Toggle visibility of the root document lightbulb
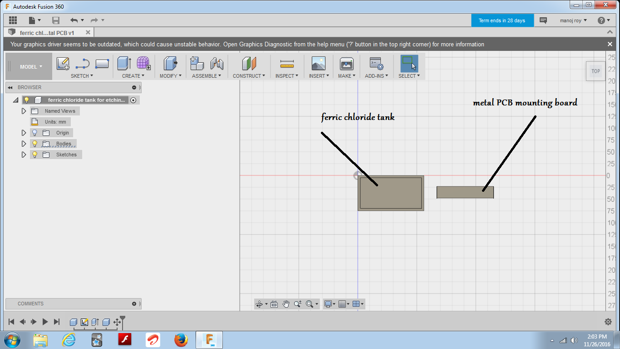This screenshot has height=349, width=620. [26, 100]
